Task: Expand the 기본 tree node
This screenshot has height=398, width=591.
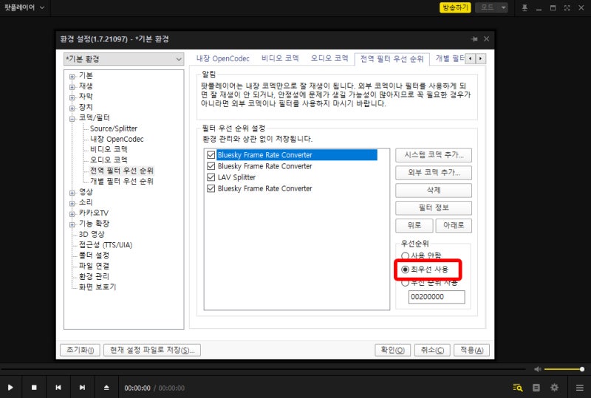Action: point(72,77)
